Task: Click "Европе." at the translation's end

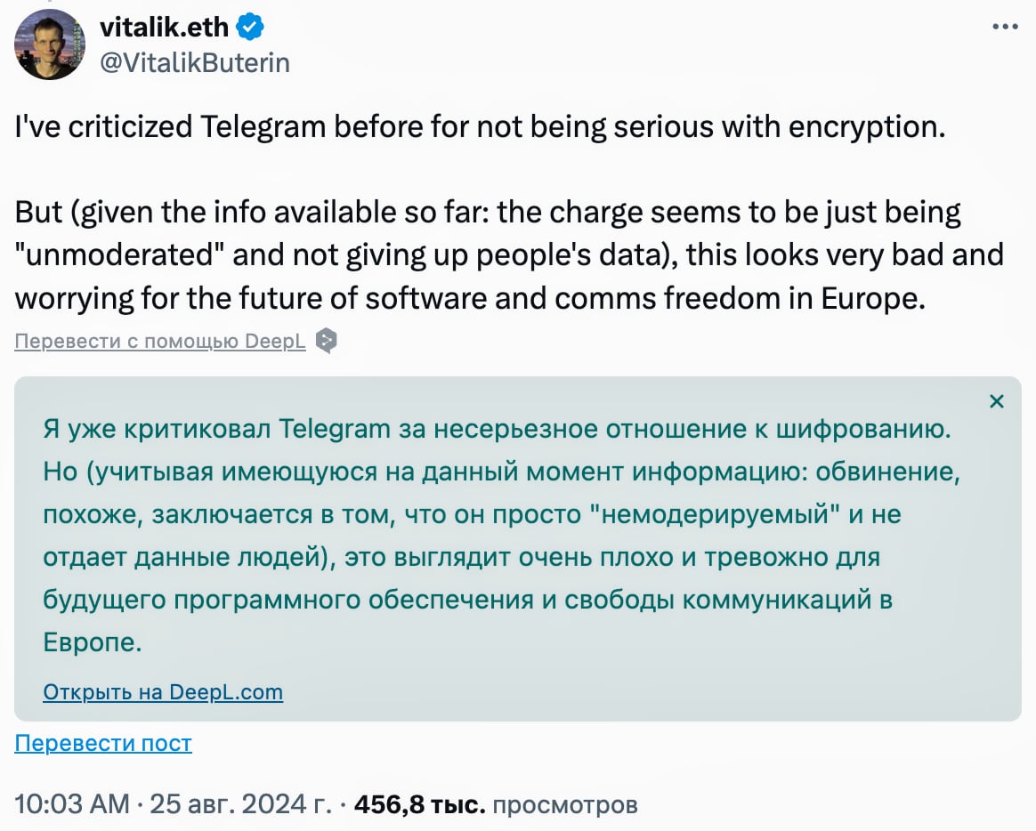Action: (x=93, y=643)
